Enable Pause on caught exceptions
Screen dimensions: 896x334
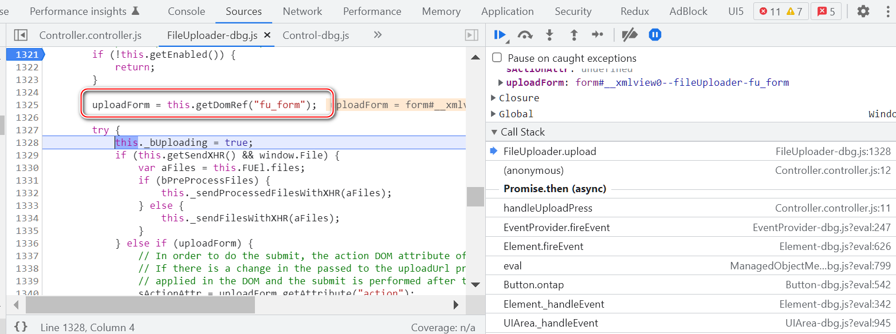click(x=497, y=58)
